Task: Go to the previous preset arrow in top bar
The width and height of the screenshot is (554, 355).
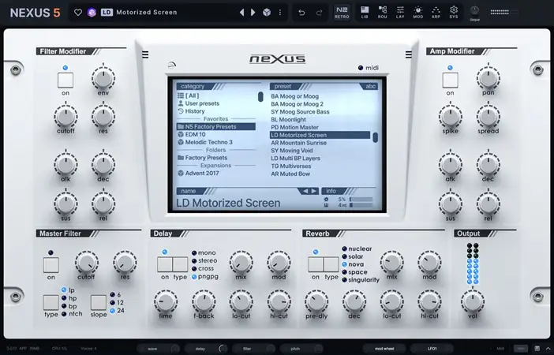Action: click(242, 13)
